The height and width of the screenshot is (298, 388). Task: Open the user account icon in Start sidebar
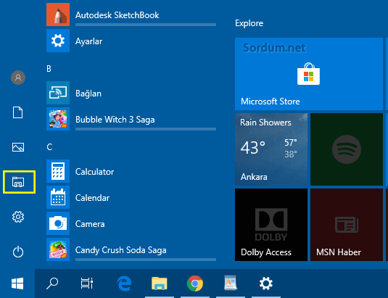coord(18,78)
